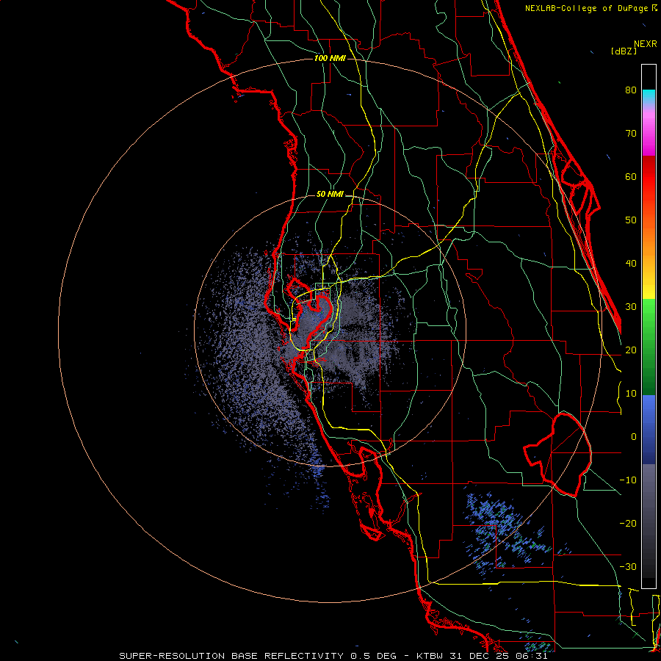Viewport: 661px width, 661px height.
Task: Click the NEXR label above the color scale
Action: 645,44
